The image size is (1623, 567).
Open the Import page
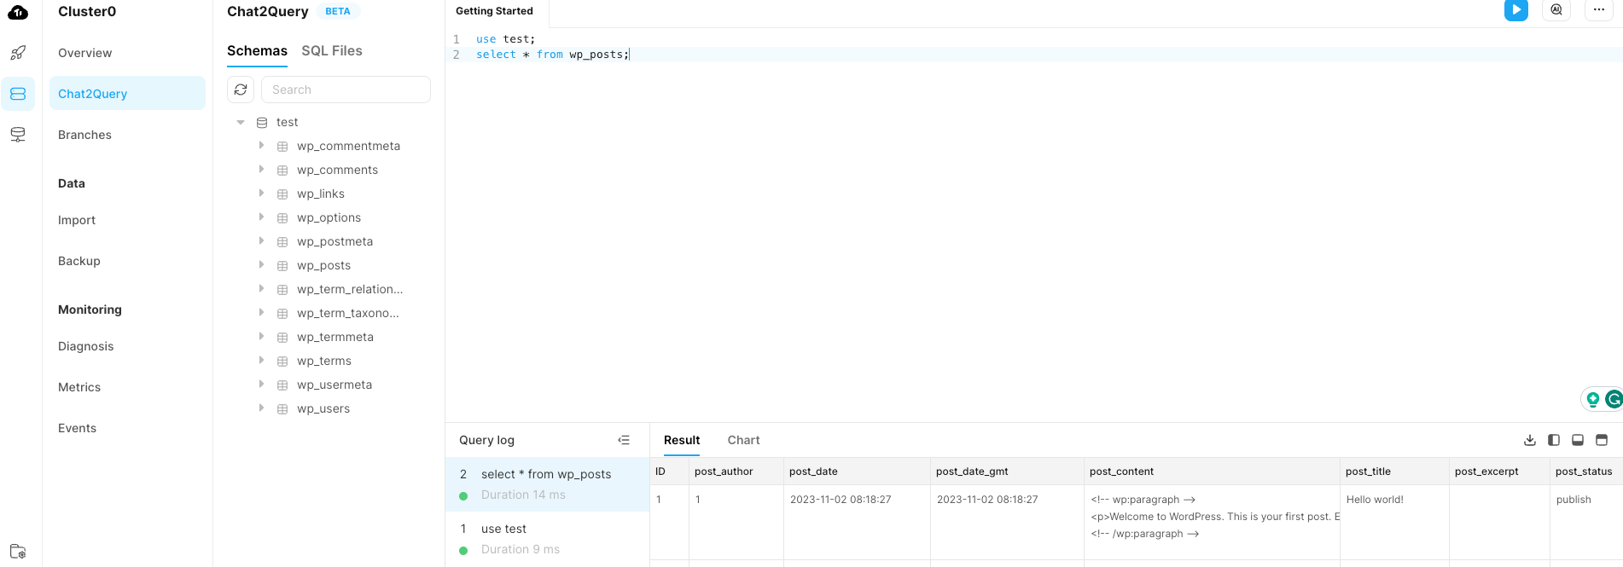(x=127, y=220)
